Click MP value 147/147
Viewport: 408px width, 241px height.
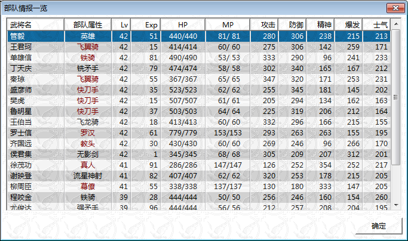pyautogui.click(x=228, y=165)
